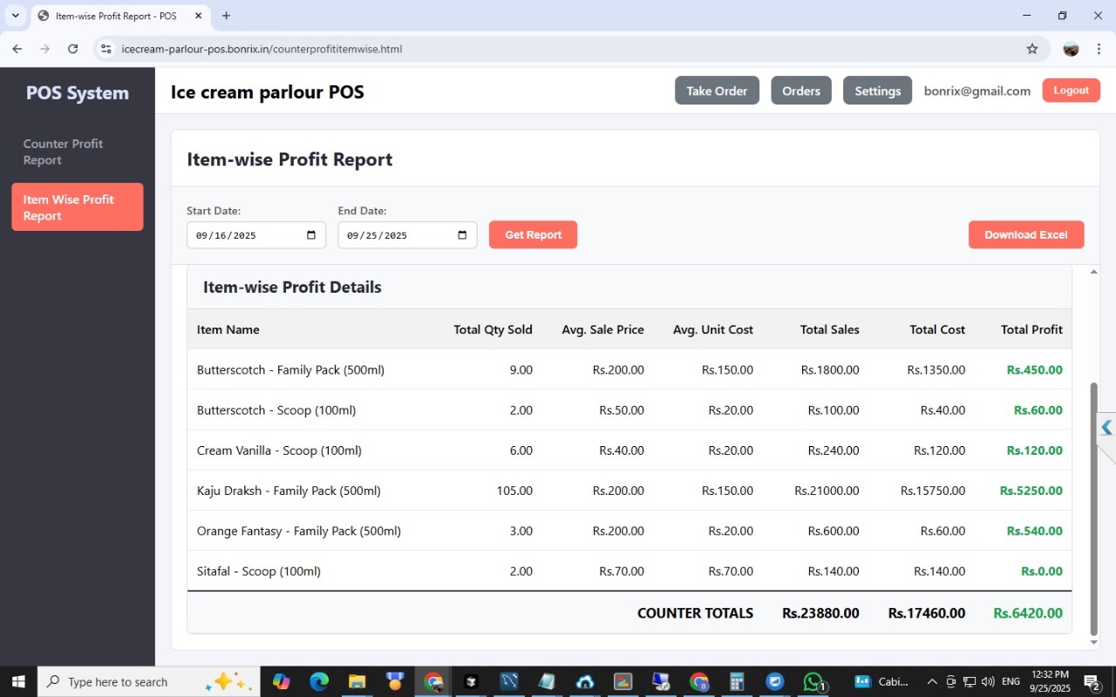Show hidden system tray icons
Viewport: 1116px width, 697px height.
(931, 681)
